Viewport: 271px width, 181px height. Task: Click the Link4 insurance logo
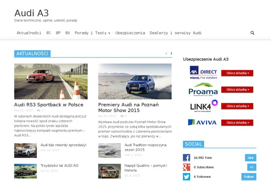tap(203, 106)
